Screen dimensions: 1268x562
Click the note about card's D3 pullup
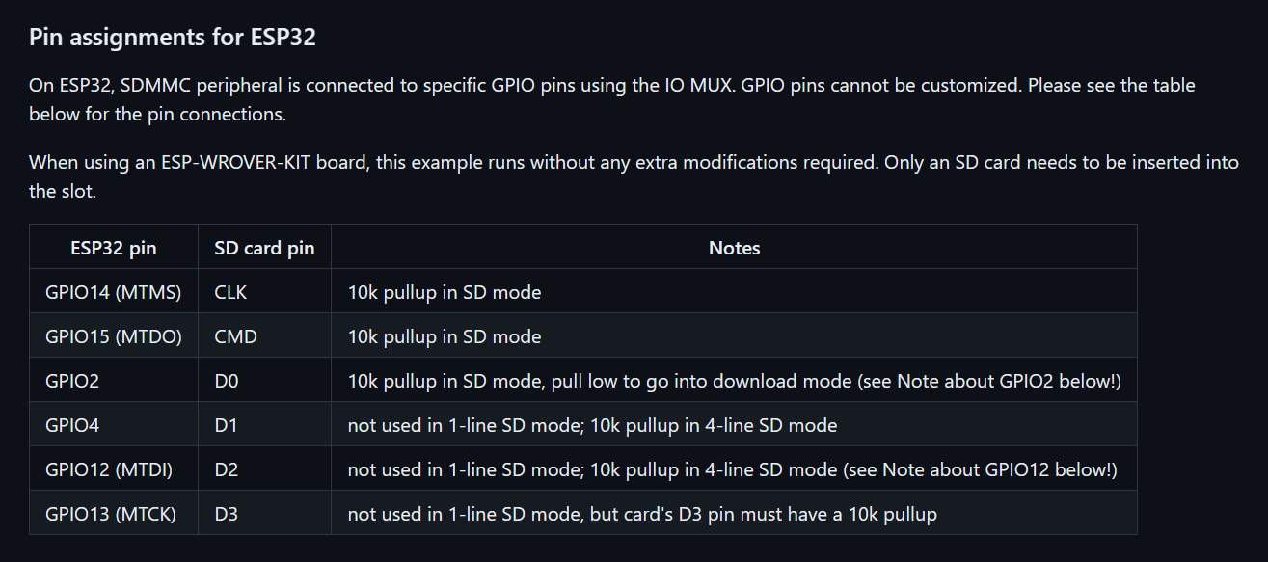pos(642,514)
